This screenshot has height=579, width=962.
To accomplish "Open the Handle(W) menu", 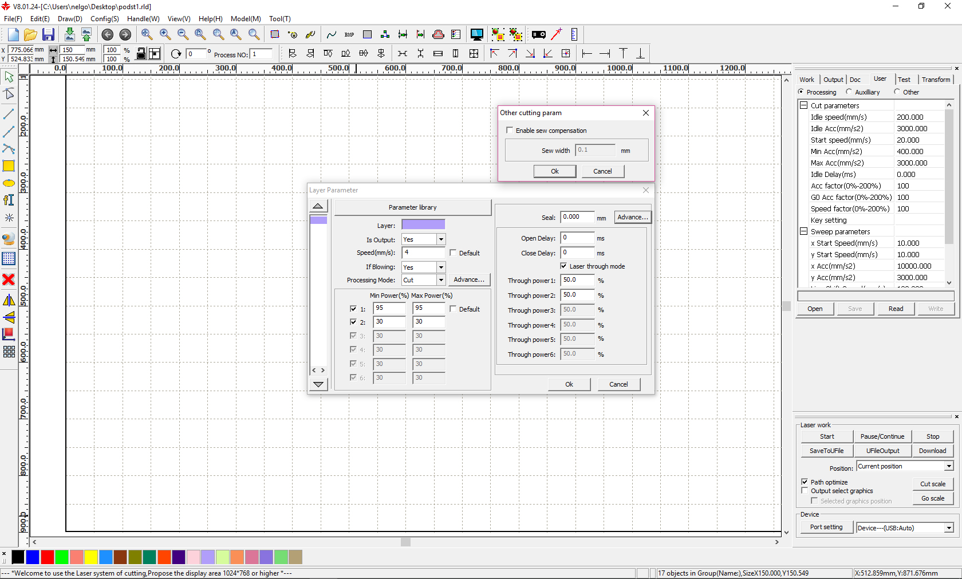I will click(x=143, y=19).
